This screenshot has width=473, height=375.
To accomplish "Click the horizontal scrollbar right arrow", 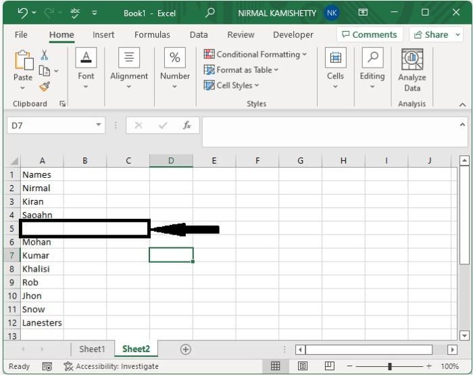I will 452,349.
